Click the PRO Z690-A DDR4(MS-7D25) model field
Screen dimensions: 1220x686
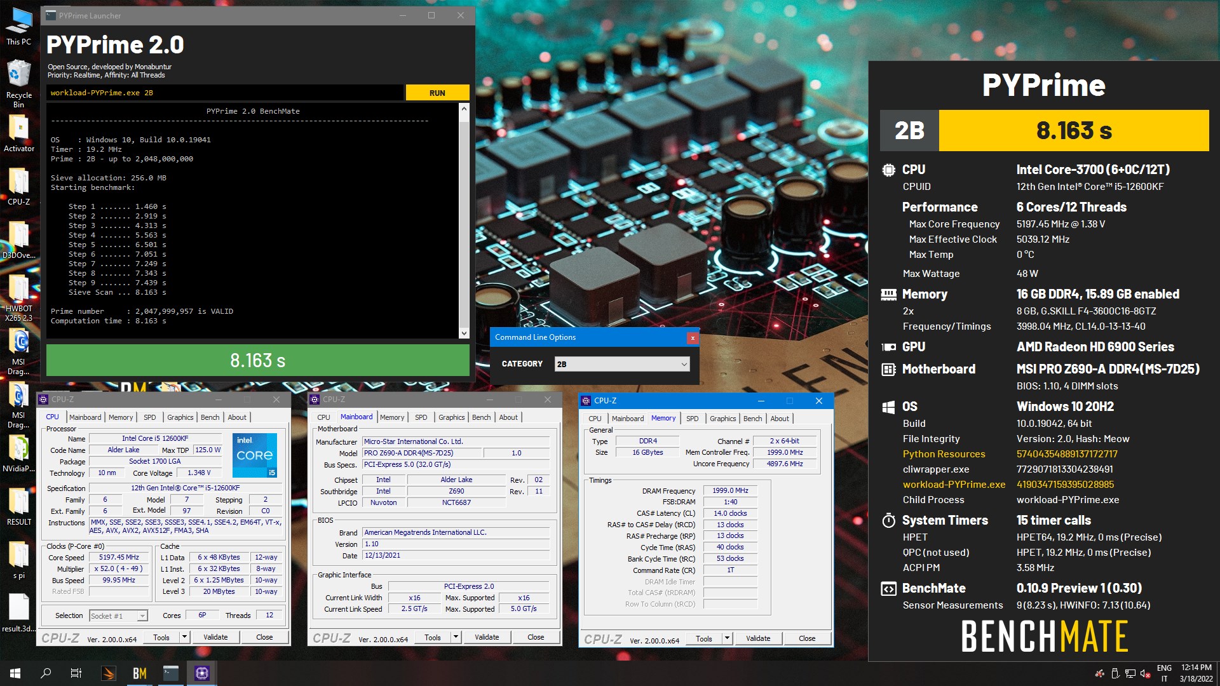[x=421, y=453]
